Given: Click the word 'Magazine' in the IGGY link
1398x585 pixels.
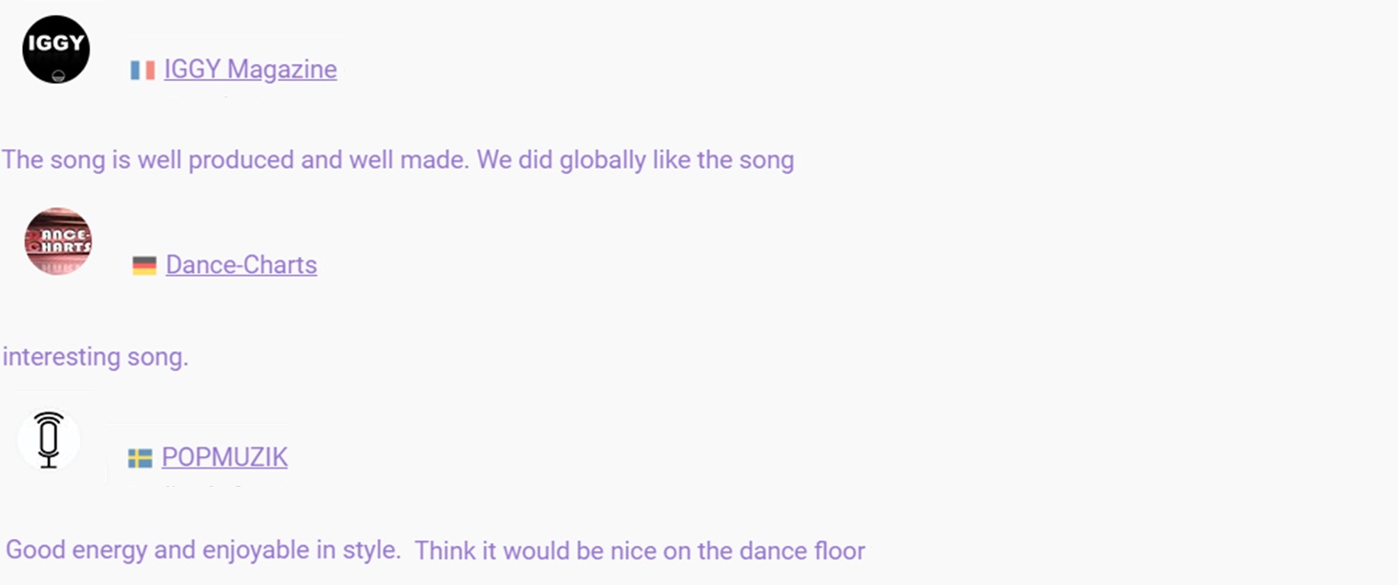Looking at the screenshot, I should [282, 70].
